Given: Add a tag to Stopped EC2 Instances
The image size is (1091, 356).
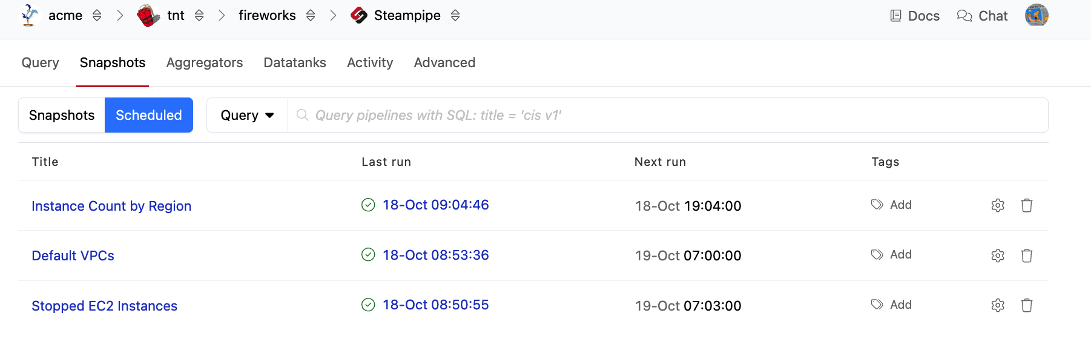Looking at the screenshot, I should tap(892, 305).
